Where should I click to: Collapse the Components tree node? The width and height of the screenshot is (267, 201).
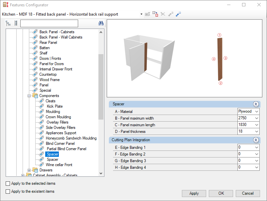(29, 96)
